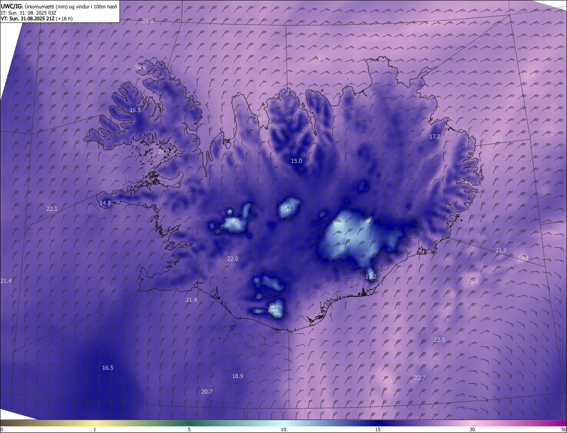Click the initial time line 'IT: Sun. 31. 08. 2025 03Z'
This screenshot has height=433, width=567.
(x=29, y=13)
